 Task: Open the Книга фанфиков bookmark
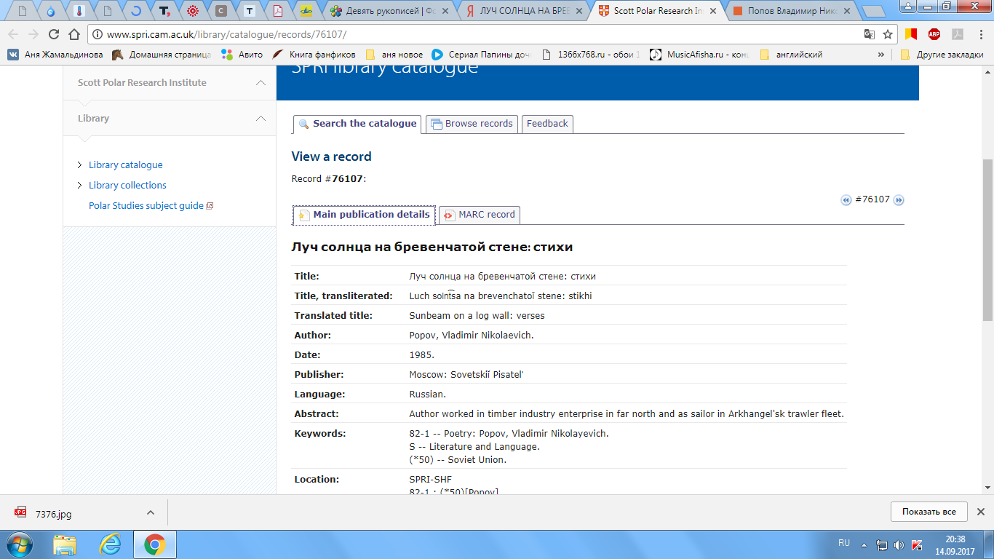[x=314, y=55]
